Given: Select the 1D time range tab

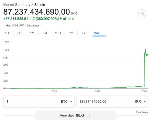Looking at the screenshot, I should [7, 33].
